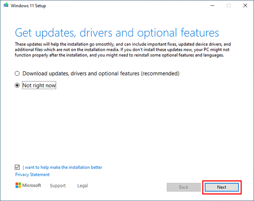The height and width of the screenshot is (201, 254).
Task: Click the Next button
Action: (x=222, y=187)
